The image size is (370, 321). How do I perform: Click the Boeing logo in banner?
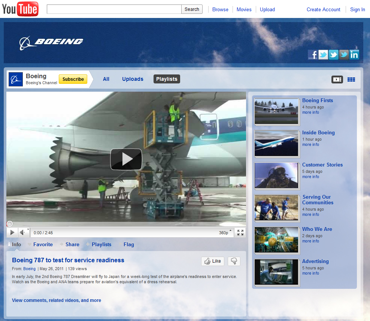tap(51, 43)
